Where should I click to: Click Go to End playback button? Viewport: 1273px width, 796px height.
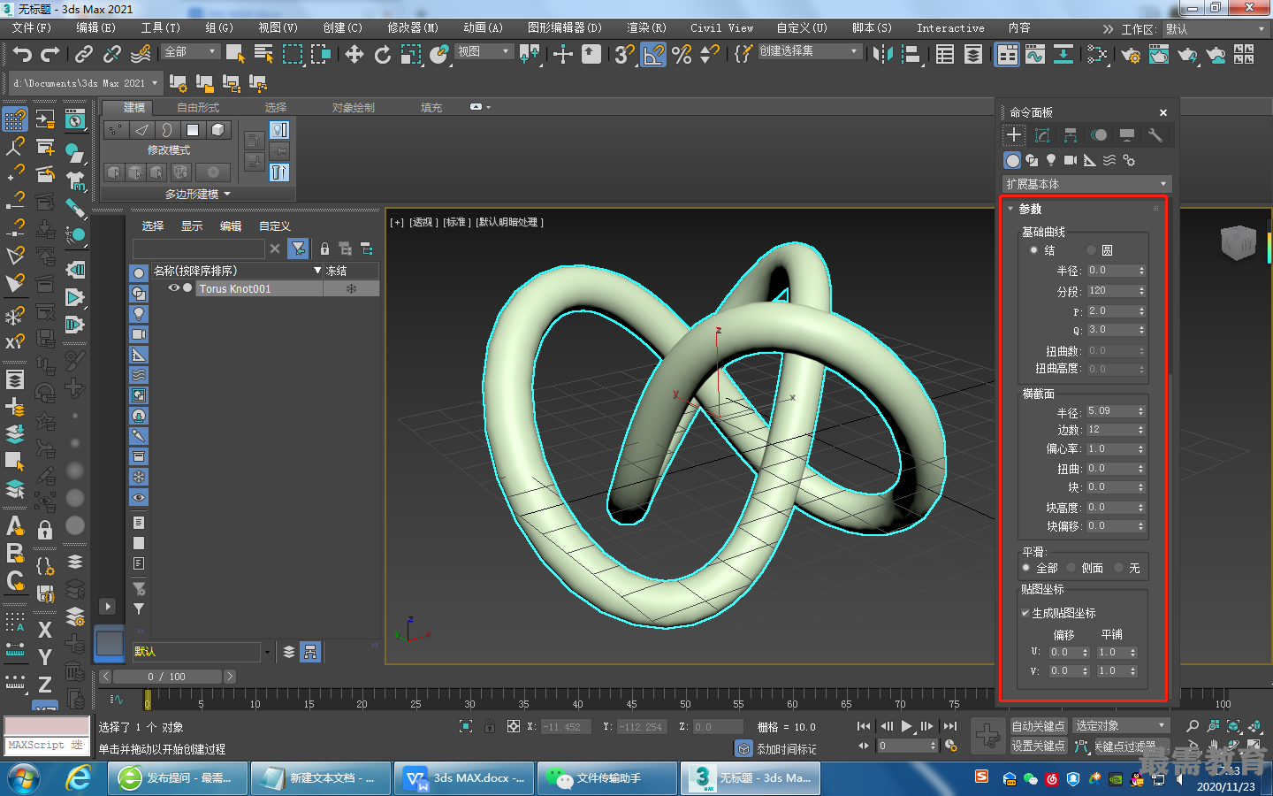[950, 726]
